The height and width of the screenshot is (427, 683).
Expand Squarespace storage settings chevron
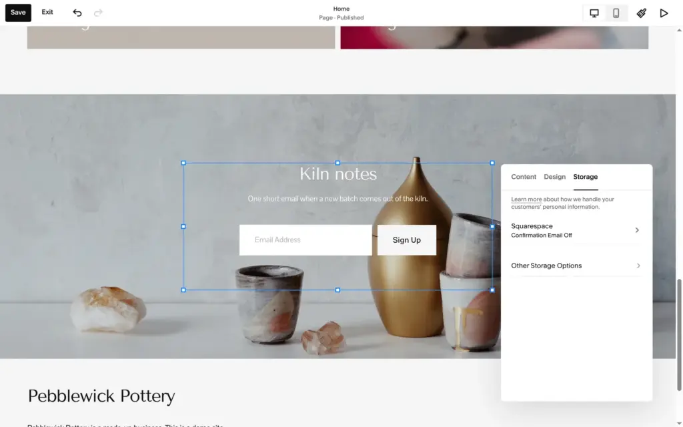point(637,230)
